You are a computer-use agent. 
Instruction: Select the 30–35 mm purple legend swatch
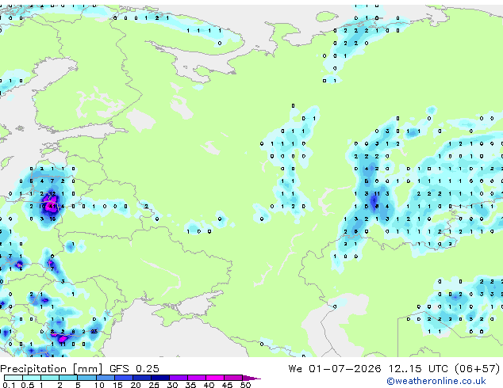(x=178, y=378)
